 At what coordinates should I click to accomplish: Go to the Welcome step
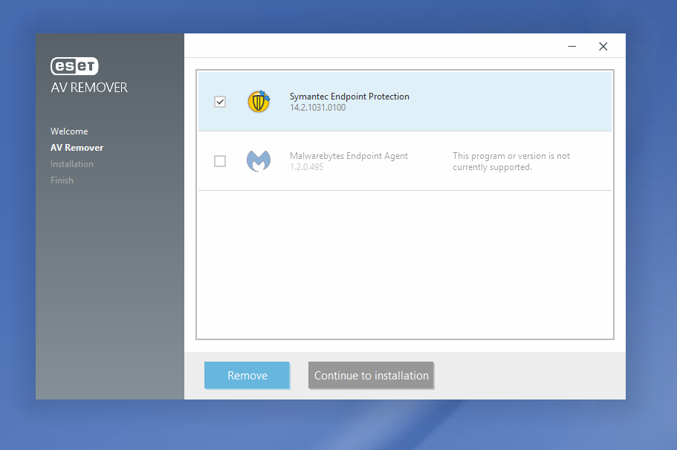coord(69,131)
